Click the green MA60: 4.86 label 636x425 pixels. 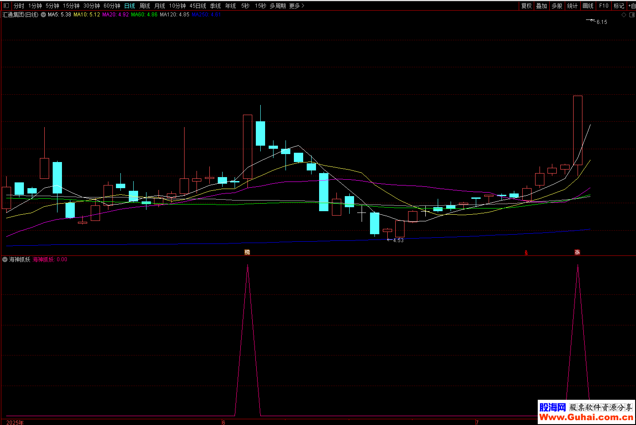pyautogui.click(x=144, y=15)
